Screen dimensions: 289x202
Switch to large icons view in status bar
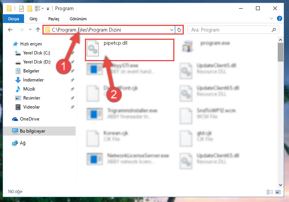click(x=278, y=192)
